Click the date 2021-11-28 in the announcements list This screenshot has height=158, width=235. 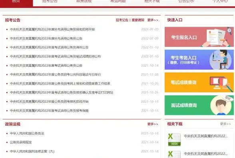[150, 74]
